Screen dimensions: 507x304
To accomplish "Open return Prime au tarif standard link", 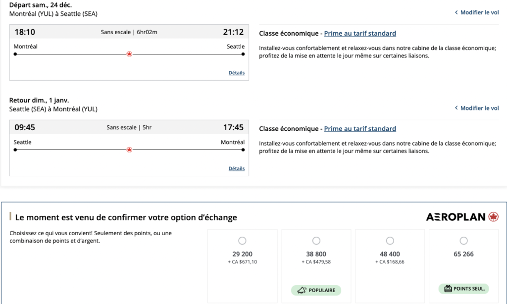I will point(360,129).
